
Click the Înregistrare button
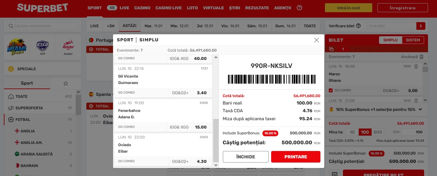click(402, 8)
